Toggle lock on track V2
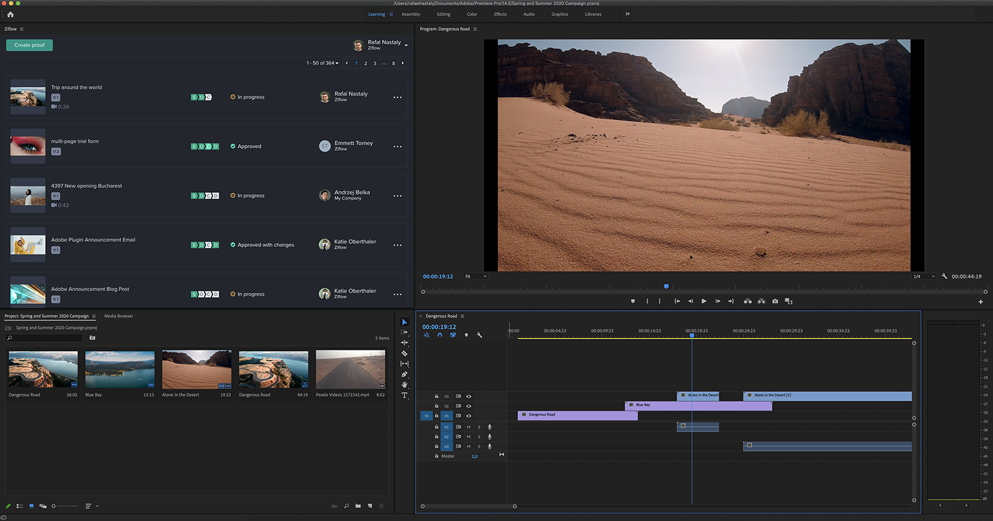This screenshot has height=521, width=993. (436, 406)
